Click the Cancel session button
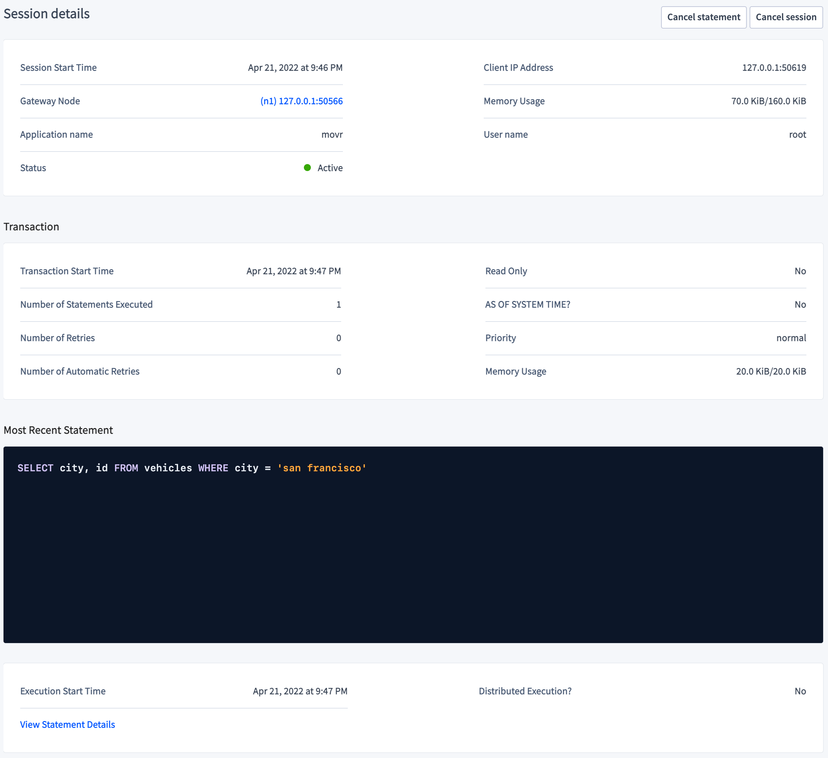The image size is (828, 758). click(785, 17)
